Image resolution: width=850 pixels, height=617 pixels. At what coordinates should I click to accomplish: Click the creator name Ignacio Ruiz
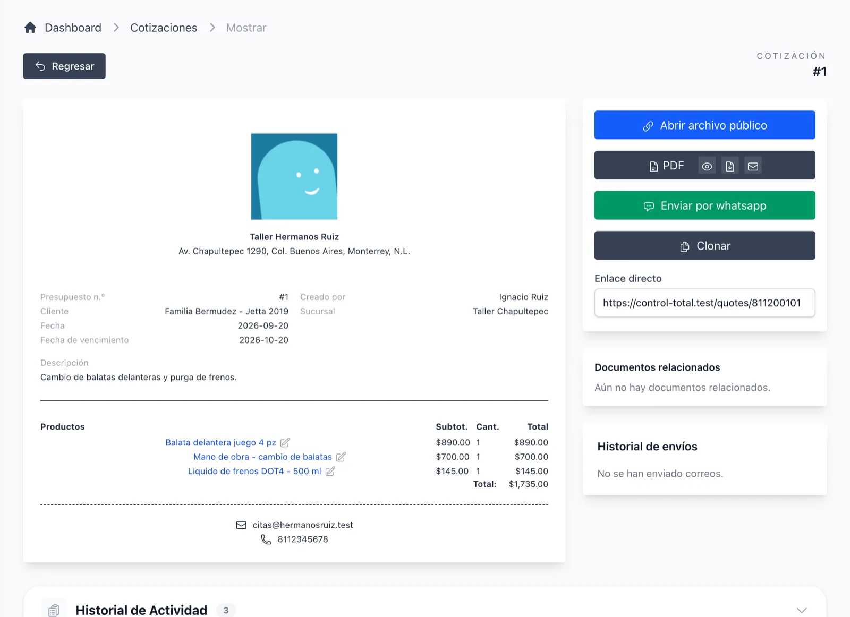coord(523,297)
